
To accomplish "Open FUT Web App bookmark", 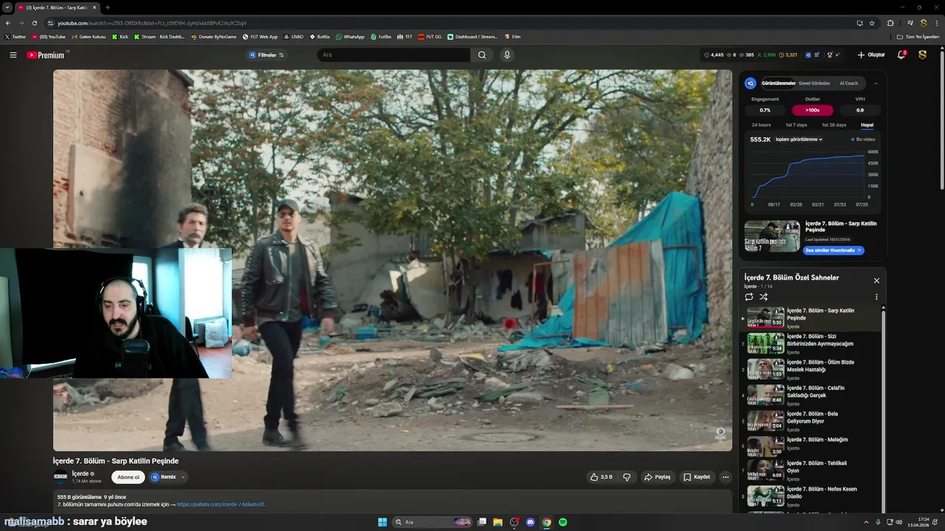I will [260, 36].
